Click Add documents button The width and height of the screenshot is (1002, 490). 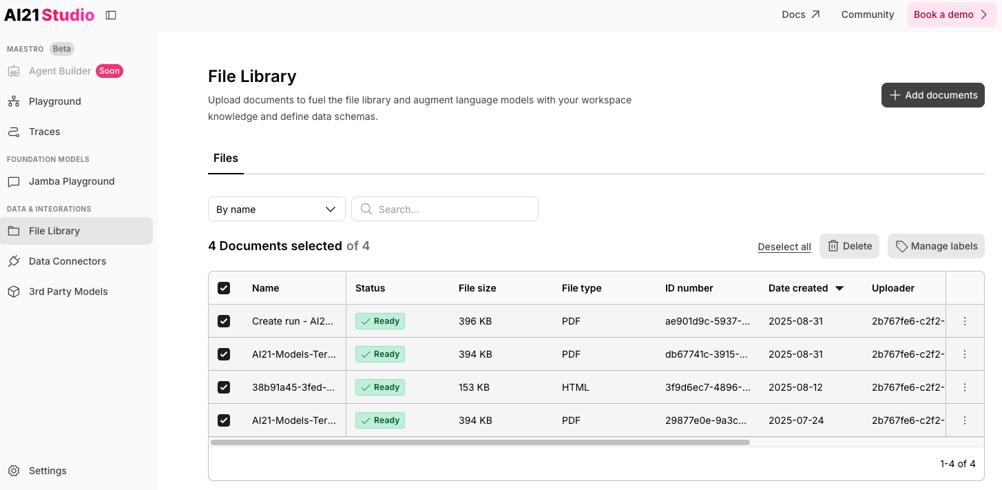(933, 95)
